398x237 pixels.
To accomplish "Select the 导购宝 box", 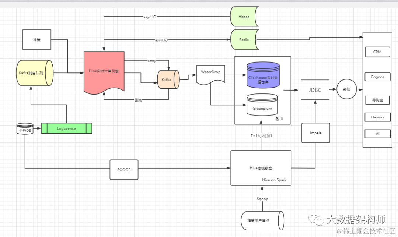I will point(377,100).
